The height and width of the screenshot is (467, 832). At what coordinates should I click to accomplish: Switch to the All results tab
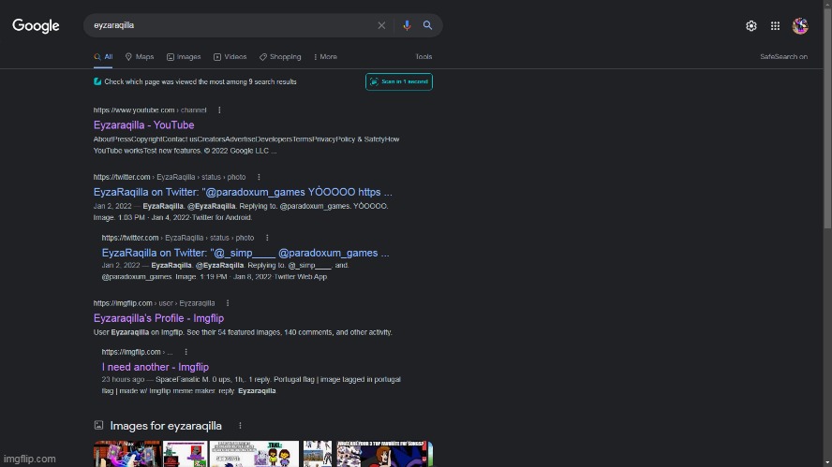tap(103, 57)
